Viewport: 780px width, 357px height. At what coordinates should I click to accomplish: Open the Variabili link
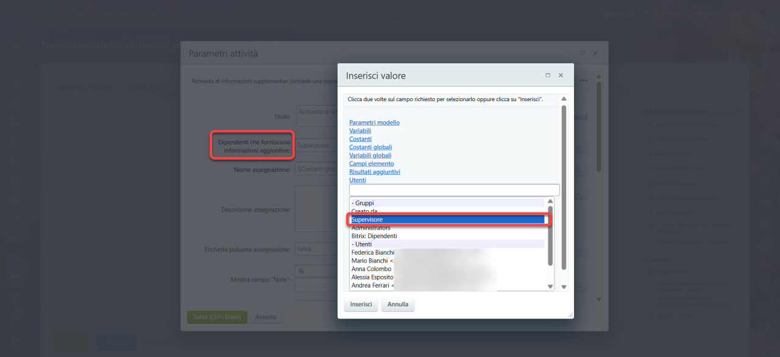click(360, 131)
